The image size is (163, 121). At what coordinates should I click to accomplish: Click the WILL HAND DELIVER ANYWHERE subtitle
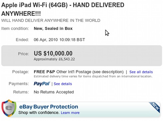click(51, 21)
